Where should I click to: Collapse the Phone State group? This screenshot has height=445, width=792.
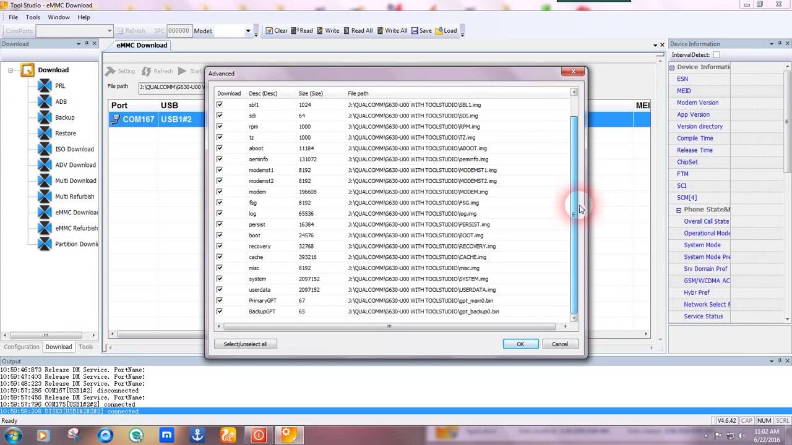click(x=679, y=210)
